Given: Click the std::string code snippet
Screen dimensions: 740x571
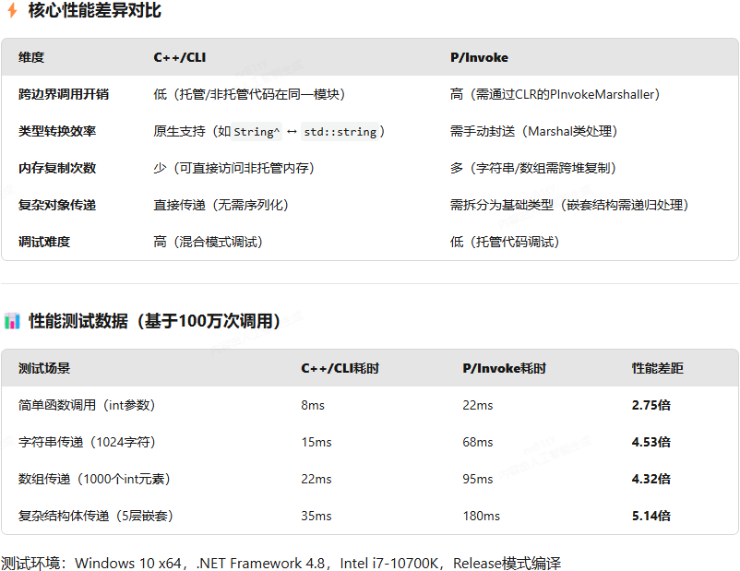Looking at the screenshot, I should 340,132.
